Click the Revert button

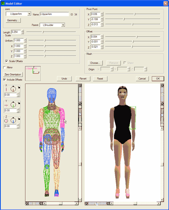click(83, 79)
